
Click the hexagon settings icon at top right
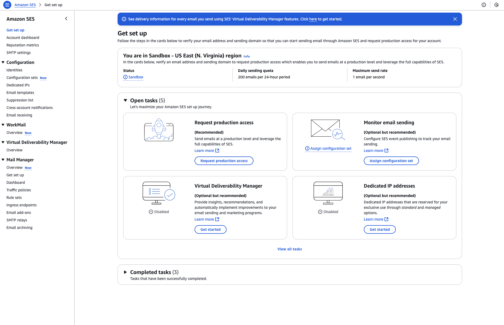coord(496,5)
